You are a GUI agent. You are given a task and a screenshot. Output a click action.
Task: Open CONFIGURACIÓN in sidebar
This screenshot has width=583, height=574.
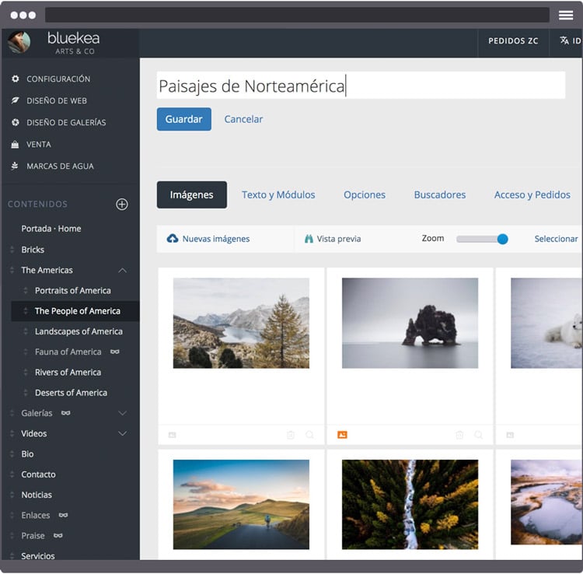[x=58, y=79]
